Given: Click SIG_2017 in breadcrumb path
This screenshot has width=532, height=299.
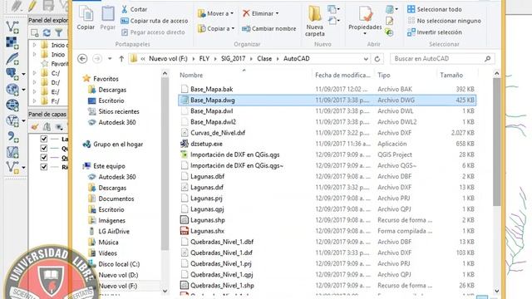Looking at the screenshot, I should [233, 59].
